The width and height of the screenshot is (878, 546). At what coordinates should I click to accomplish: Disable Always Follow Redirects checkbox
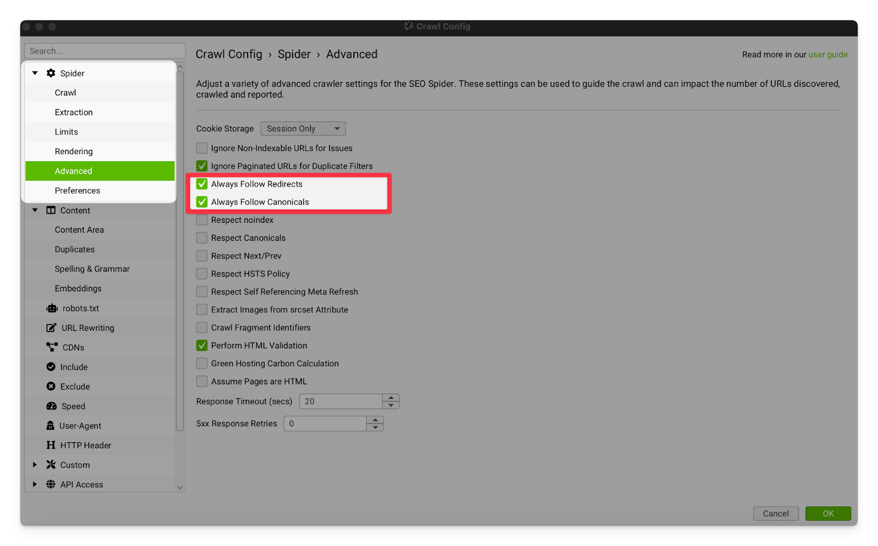pyautogui.click(x=202, y=184)
